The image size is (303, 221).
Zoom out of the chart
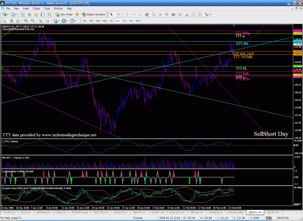[x=32, y=21]
